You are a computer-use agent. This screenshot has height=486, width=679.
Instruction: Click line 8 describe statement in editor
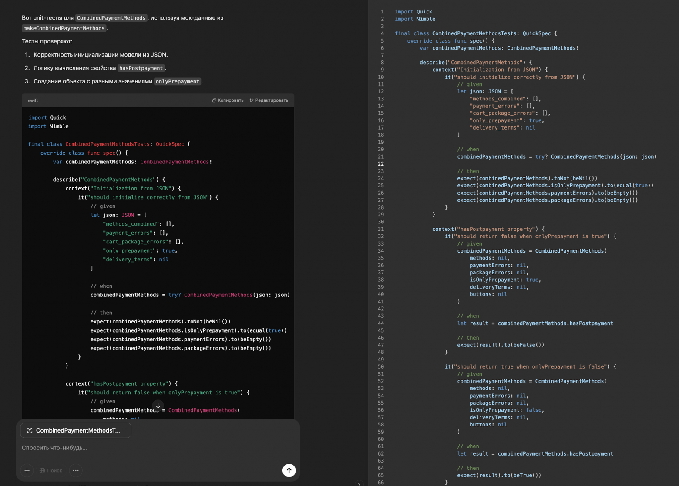click(x=475, y=63)
